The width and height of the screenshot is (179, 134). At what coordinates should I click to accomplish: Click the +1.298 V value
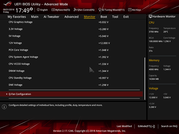(x=103, y=85)
